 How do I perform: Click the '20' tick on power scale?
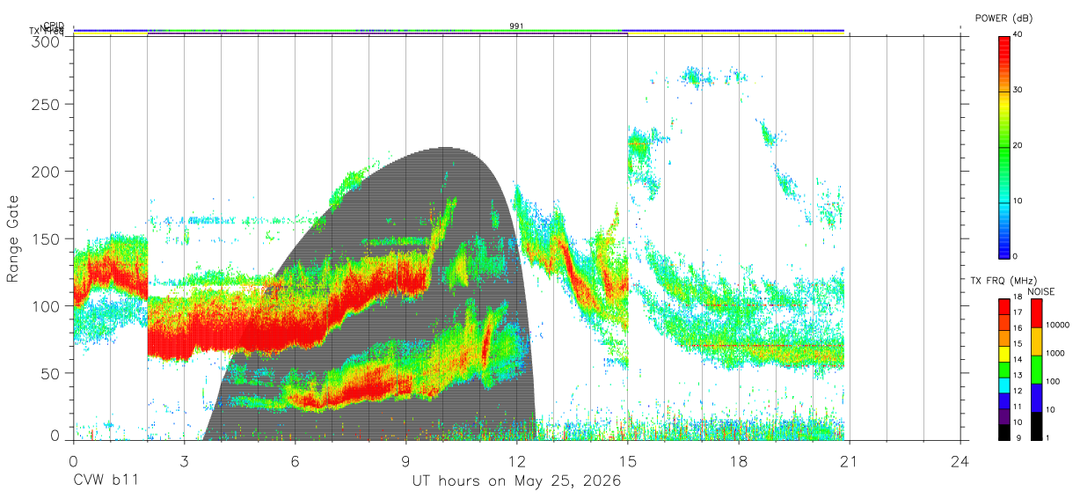point(1019,146)
